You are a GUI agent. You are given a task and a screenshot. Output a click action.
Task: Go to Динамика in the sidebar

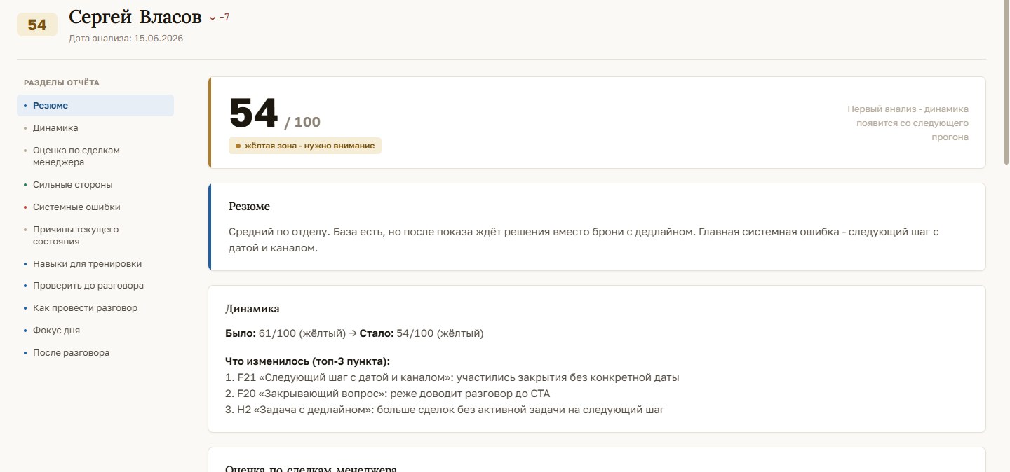click(x=95, y=128)
